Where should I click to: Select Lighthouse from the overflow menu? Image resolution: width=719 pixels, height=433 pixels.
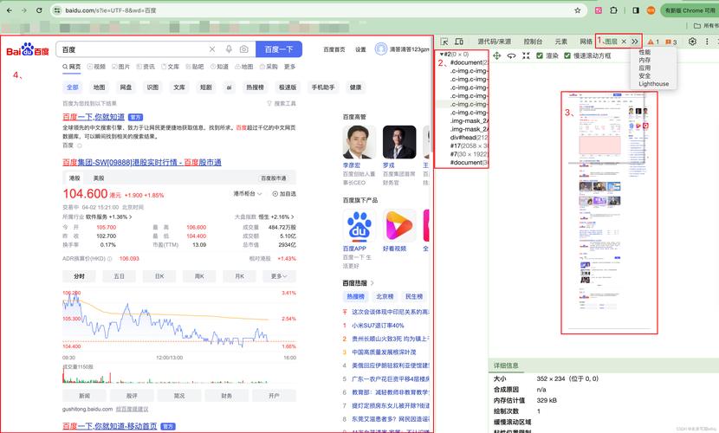click(x=654, y=84)
